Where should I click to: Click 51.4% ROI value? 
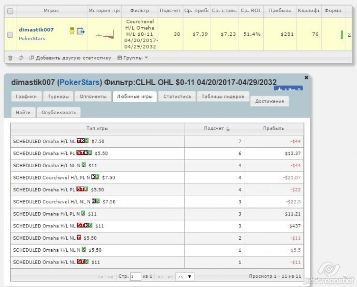pos(252,34)
